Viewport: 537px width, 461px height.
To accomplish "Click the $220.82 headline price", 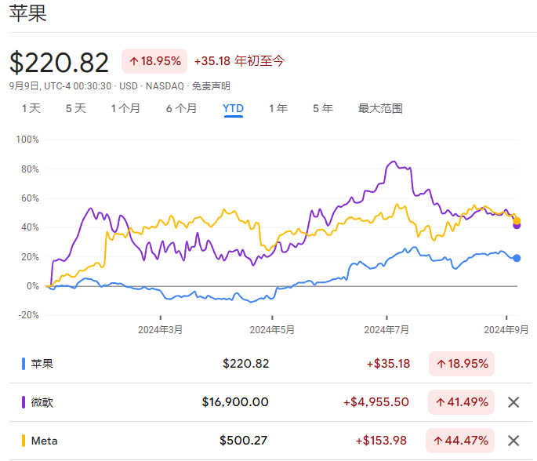I will 61,62.
